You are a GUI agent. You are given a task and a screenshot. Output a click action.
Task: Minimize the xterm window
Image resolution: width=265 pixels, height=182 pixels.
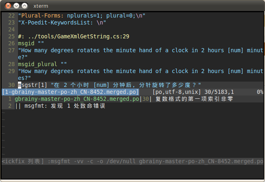pyautogui.click(x=16, y=6)
